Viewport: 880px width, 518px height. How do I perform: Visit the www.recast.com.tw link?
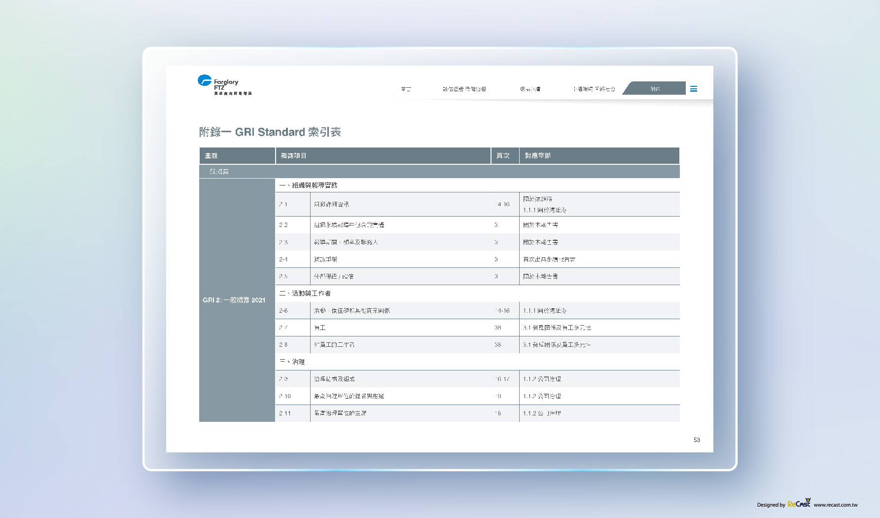click(x=836, y=505)
